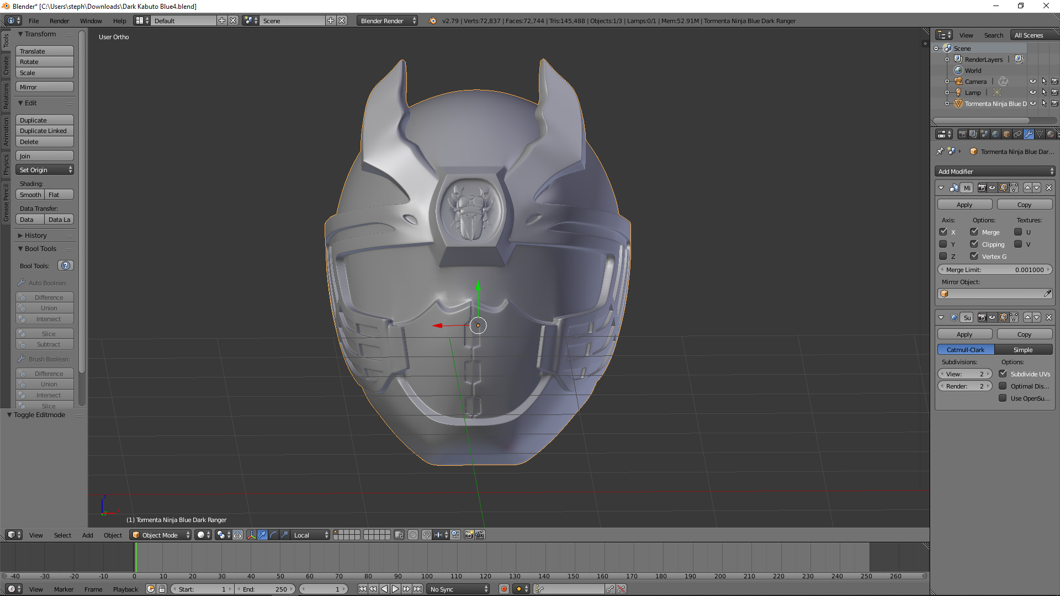Screen dimensions: 1060x596
Task: Open the Render menu in top bar
Action: (x=59, y=21)
